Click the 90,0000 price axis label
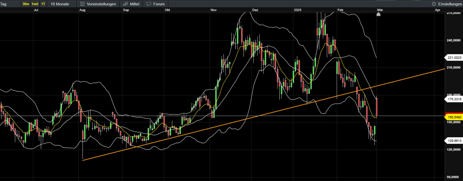This screenshot has height=181, width=463. click(453, 177)
